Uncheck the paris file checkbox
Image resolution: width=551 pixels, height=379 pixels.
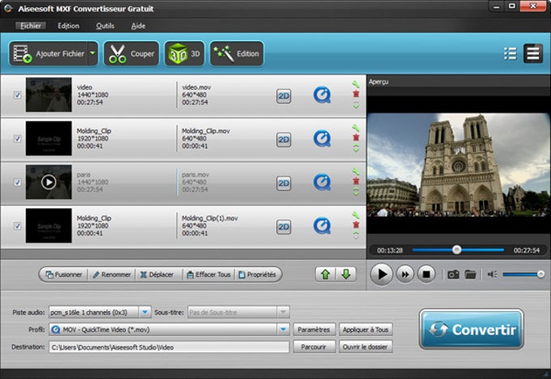(17, 182)
